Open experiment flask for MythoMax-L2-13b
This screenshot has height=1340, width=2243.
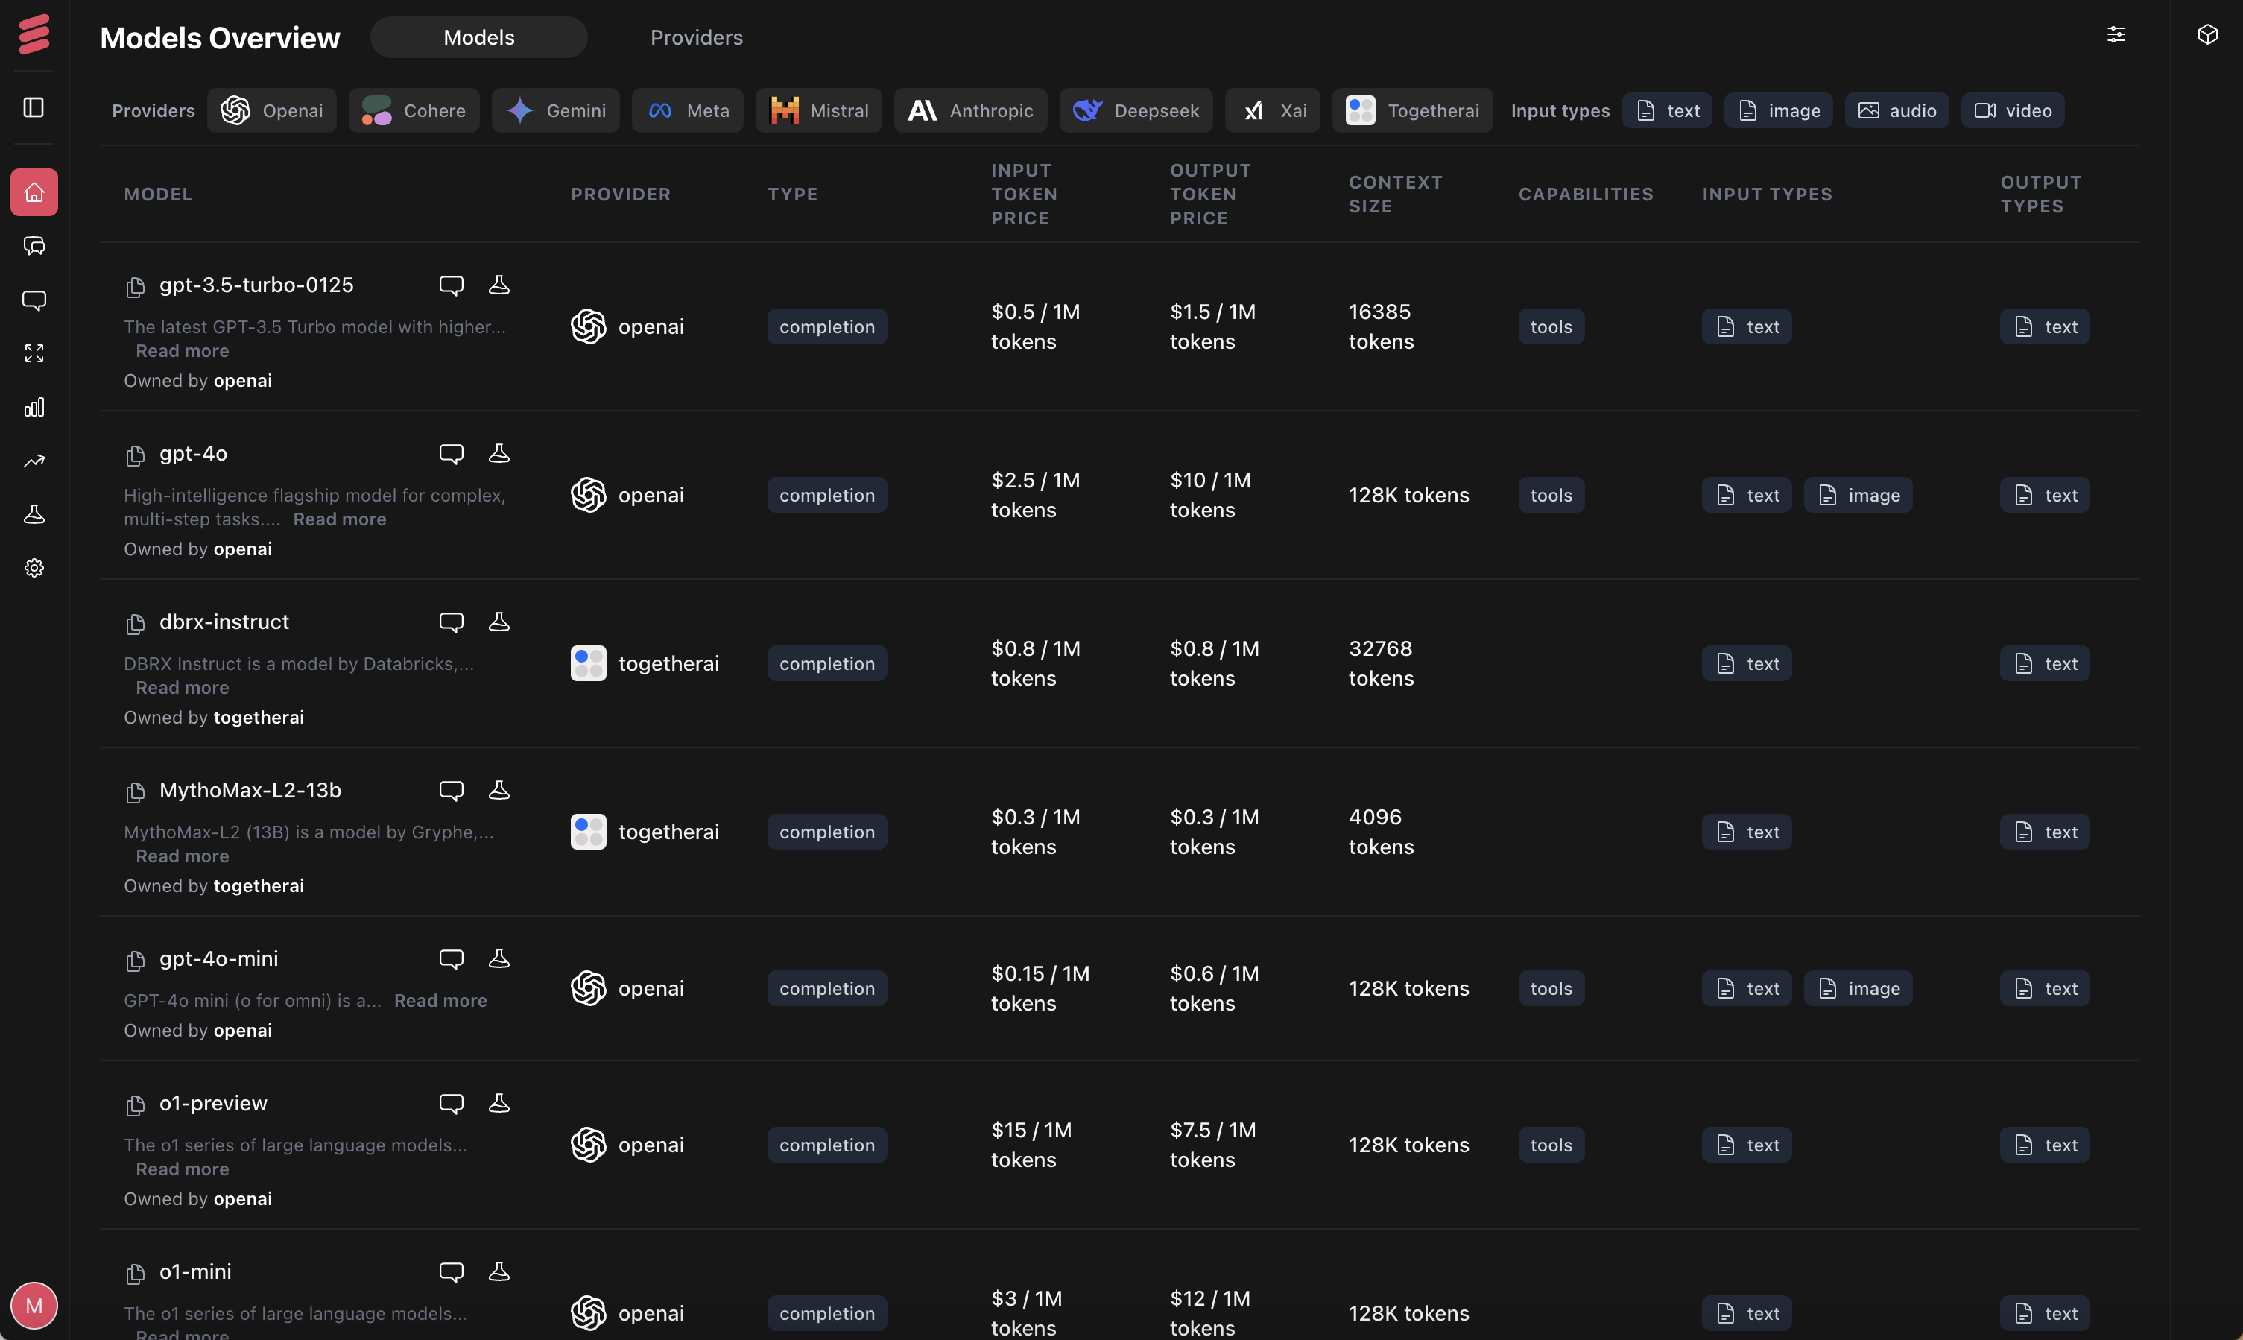coord(499,790)
